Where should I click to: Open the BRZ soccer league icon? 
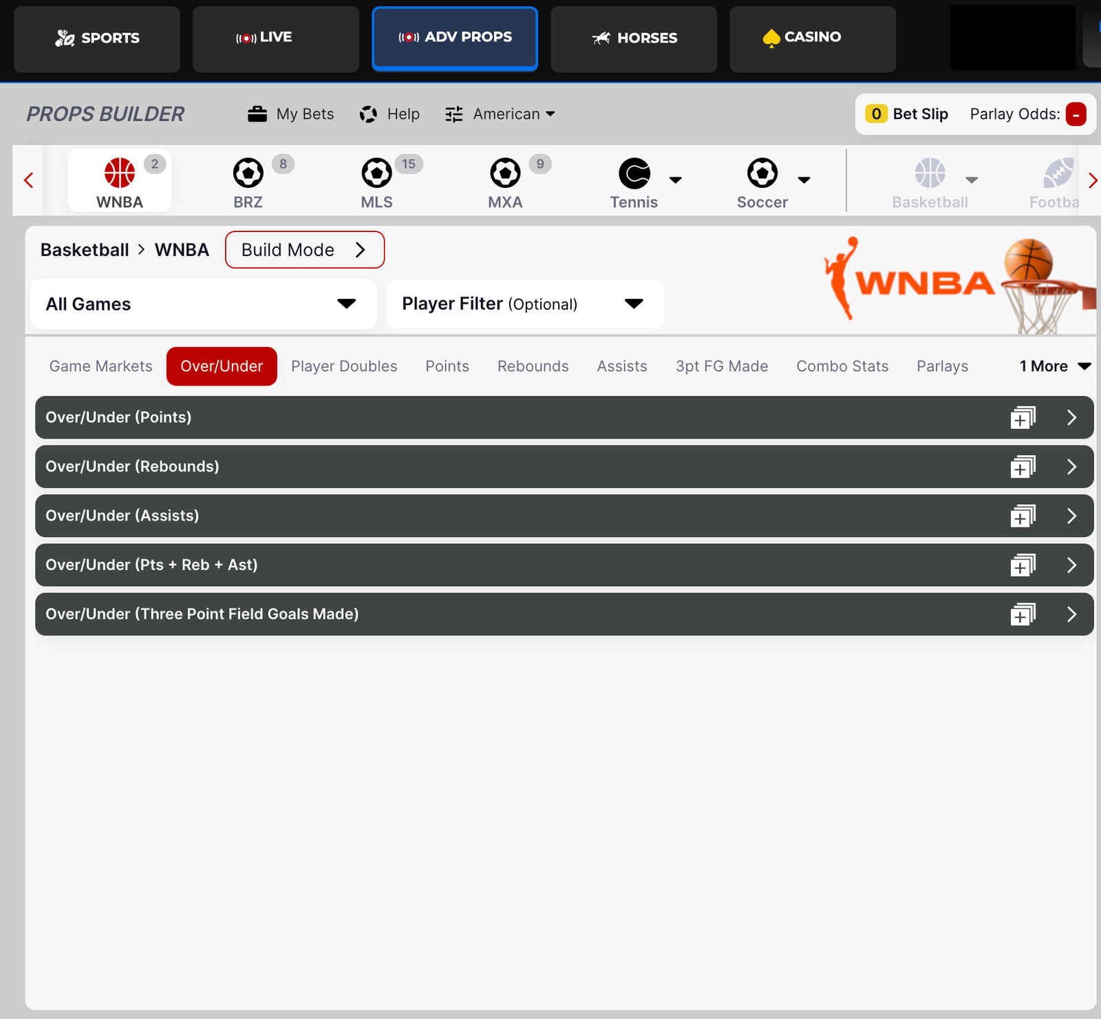pyautogui.click(x=248, y=173)
